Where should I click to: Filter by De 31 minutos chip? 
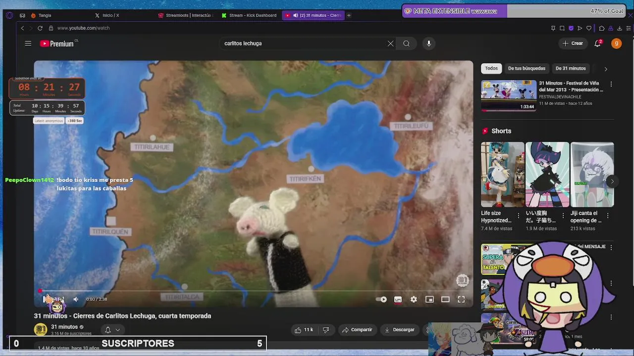(571, 68)
